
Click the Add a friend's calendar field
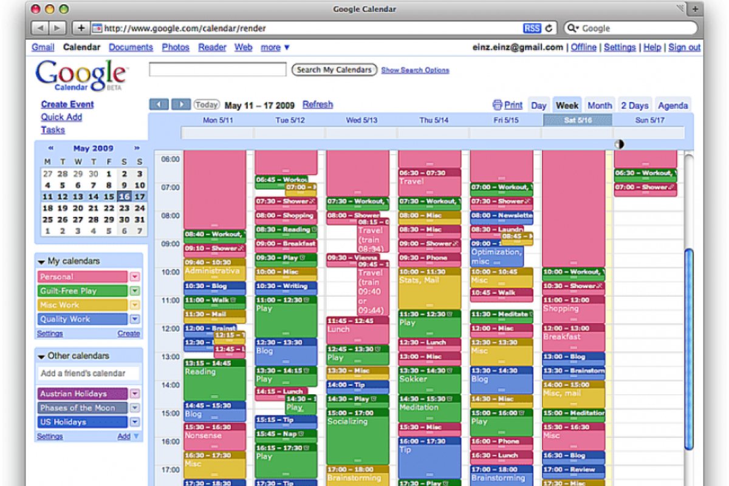tap(89, 374)
